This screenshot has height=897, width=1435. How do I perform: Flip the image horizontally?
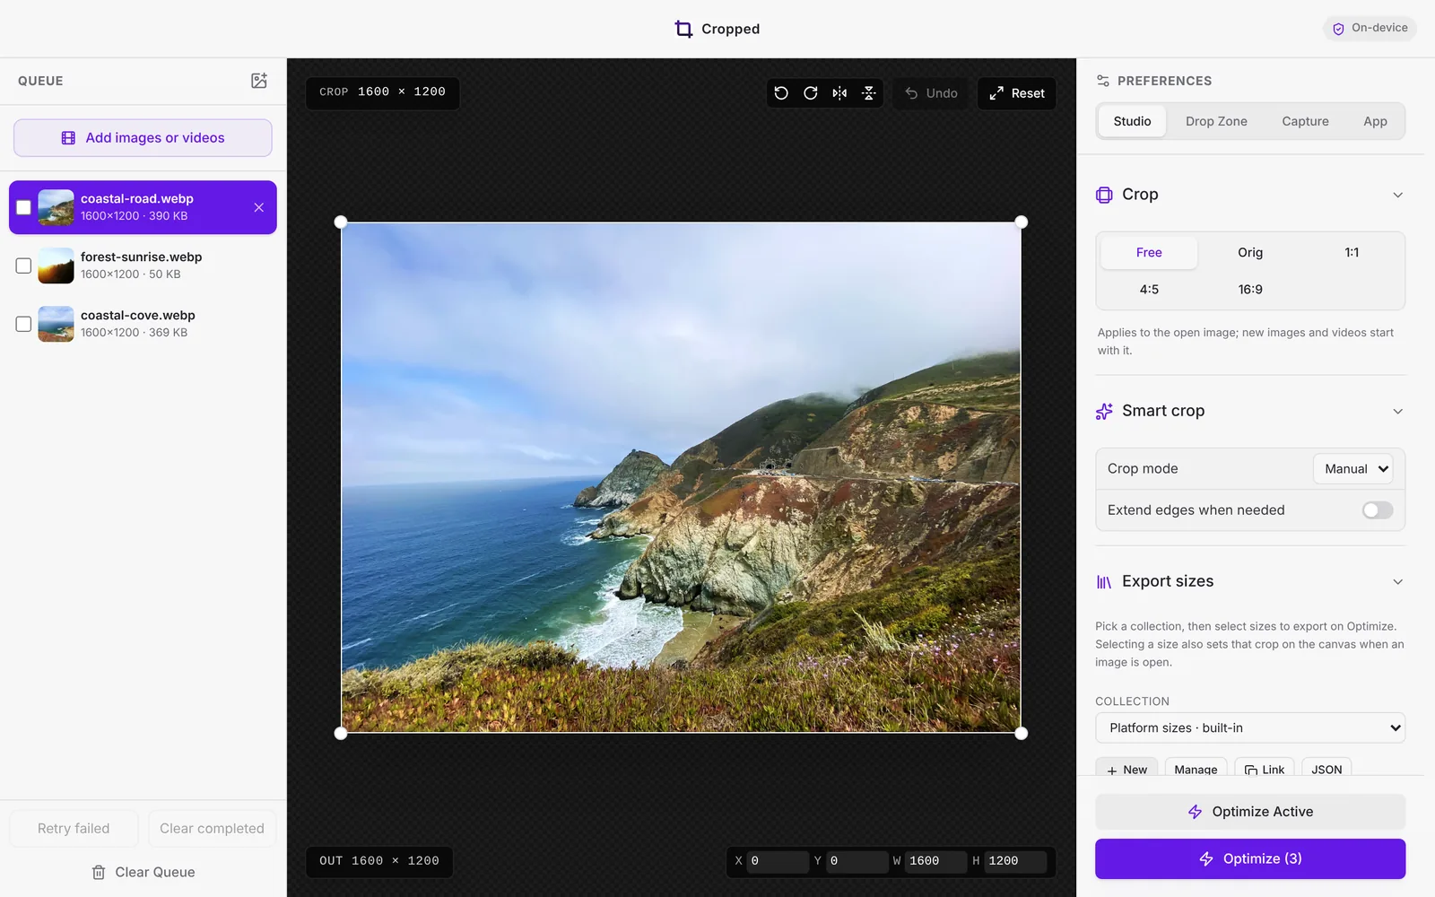[x=839, y=93]
